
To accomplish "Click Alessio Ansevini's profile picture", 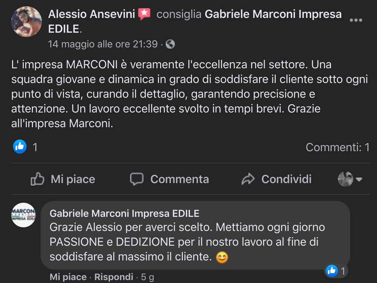I will click(26, 22).
